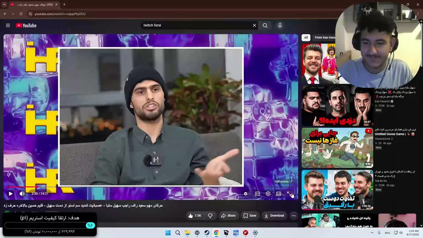
Task: Click the magnifier search button
Action: pos(265,25)
